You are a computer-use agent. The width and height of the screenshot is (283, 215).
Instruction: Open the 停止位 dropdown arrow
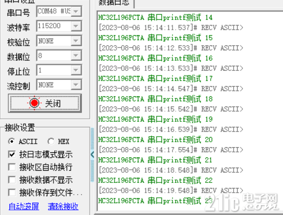76,70
